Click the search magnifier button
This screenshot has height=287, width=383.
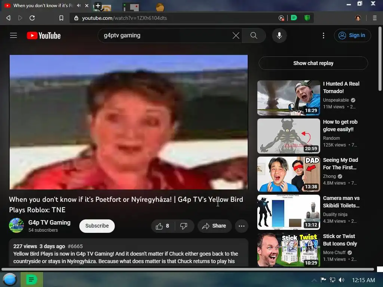254,36
